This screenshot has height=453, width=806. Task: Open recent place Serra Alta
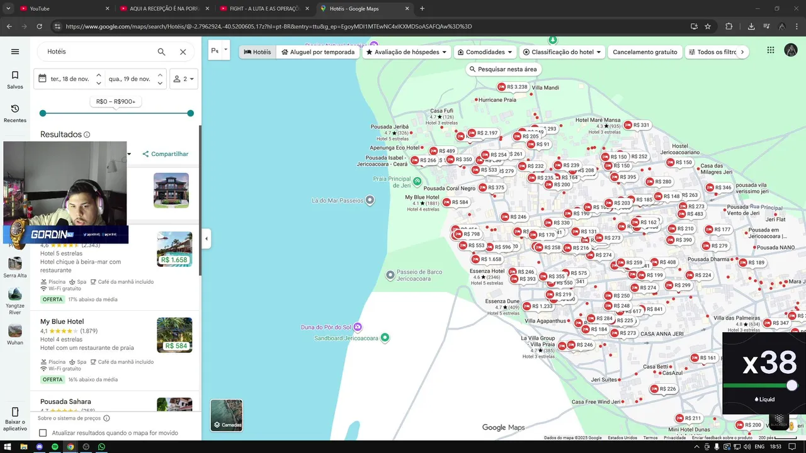click(x=15, y=267)
